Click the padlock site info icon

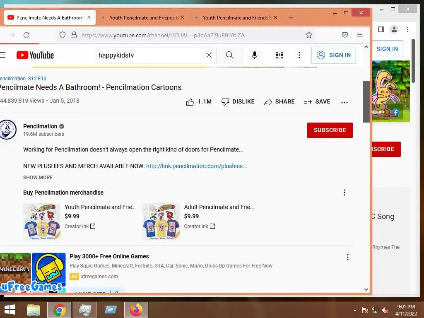coord(74,35)
